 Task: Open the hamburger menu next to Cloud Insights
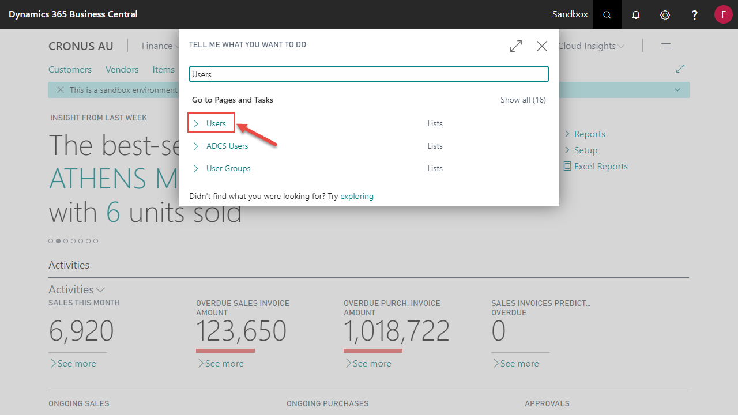[666, 46]
